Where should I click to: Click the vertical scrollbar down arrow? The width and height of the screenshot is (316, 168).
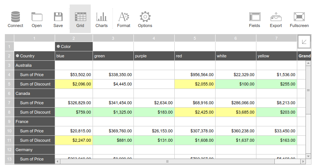click(x=309, y=156)
